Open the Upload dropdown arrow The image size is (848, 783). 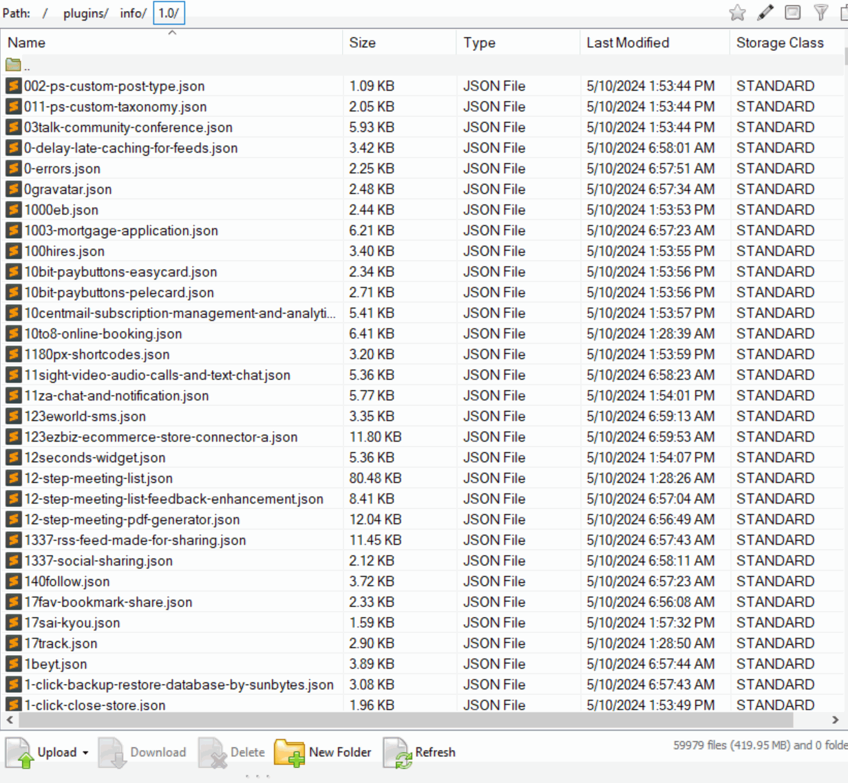[x=85, y=753]
